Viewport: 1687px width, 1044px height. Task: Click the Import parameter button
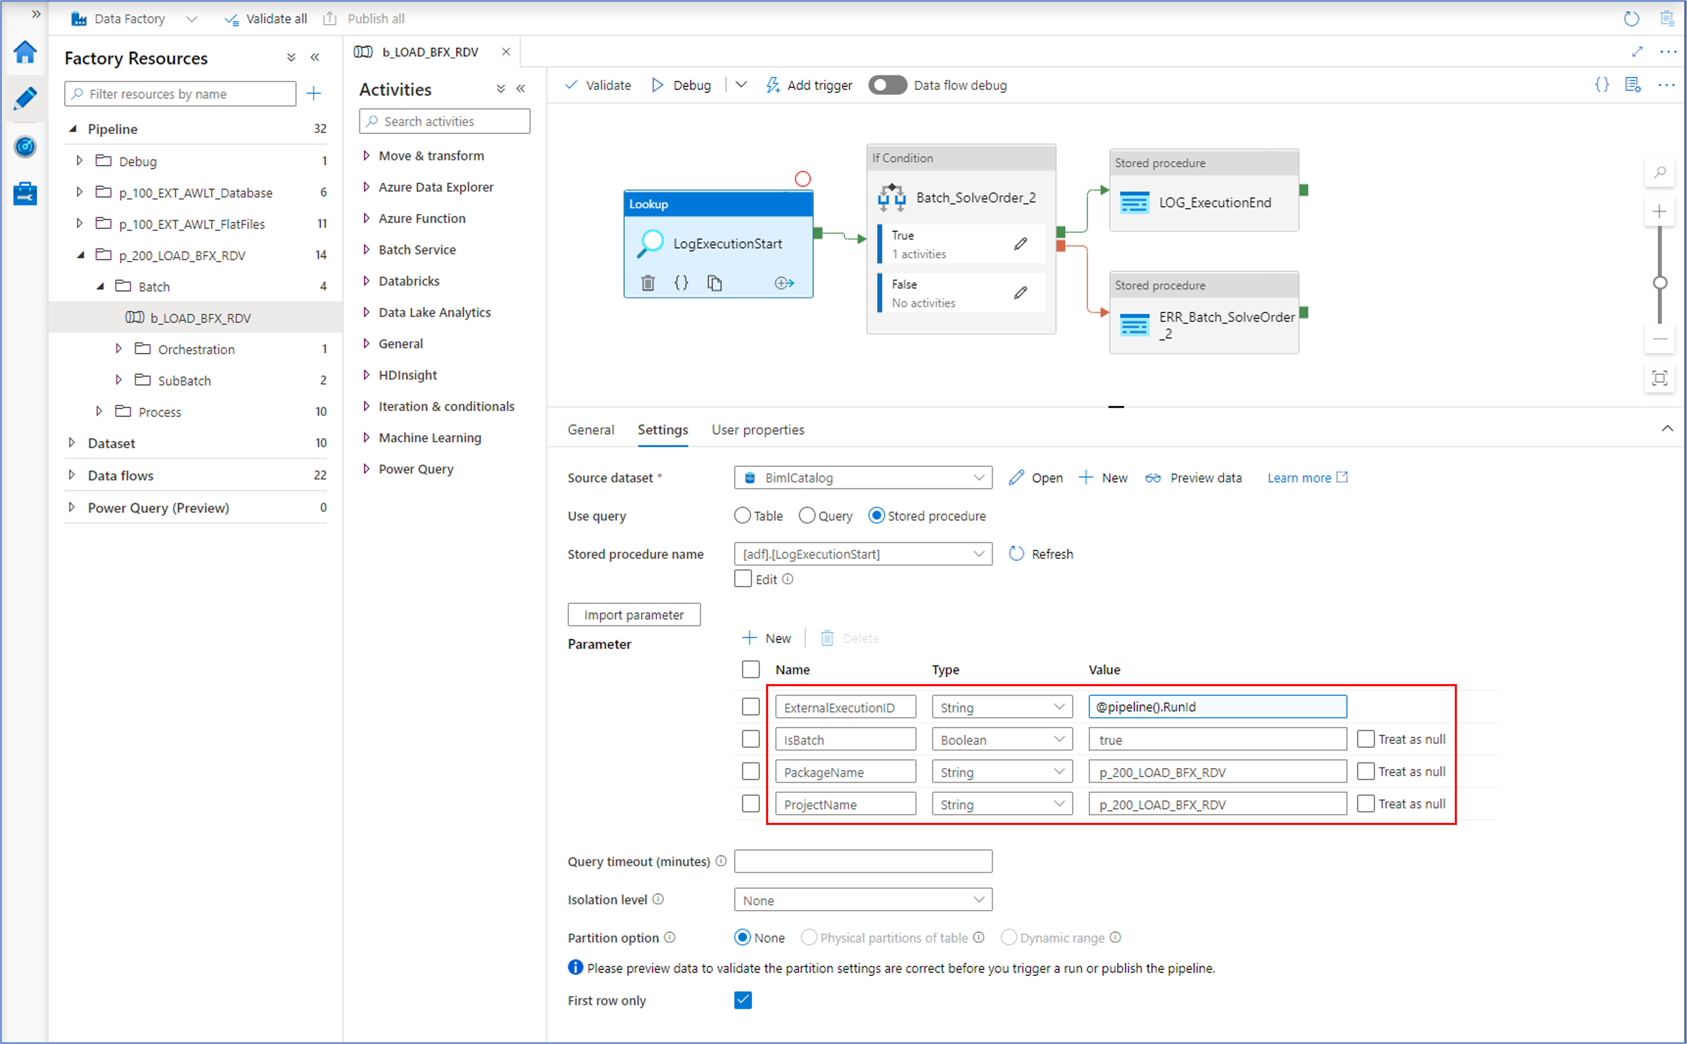pos(634,615)
